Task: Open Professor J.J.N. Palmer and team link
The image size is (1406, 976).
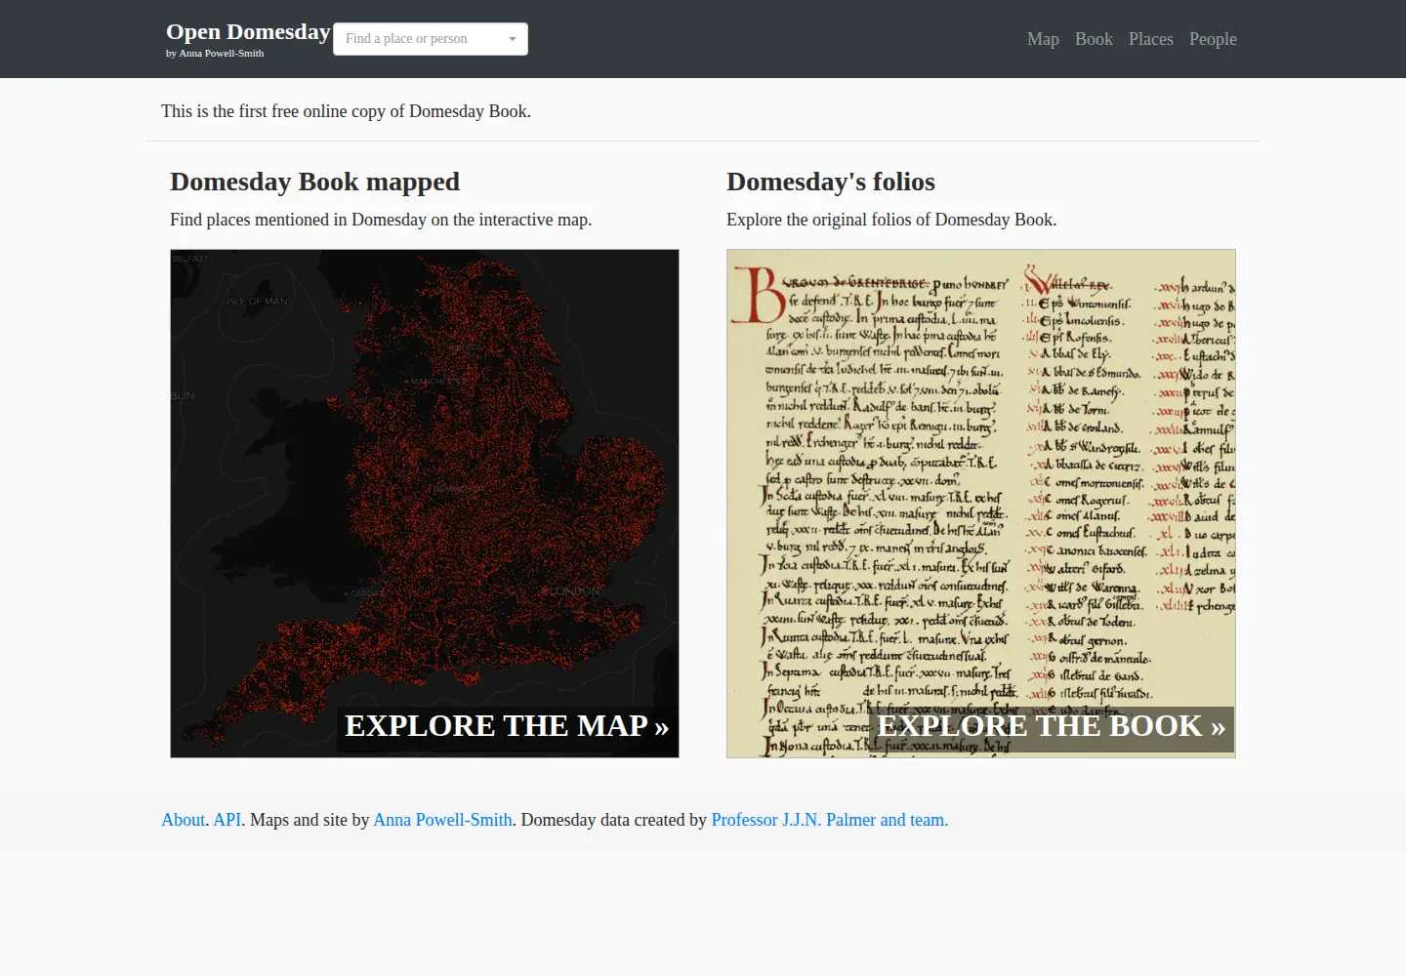Action: [830, 820]
